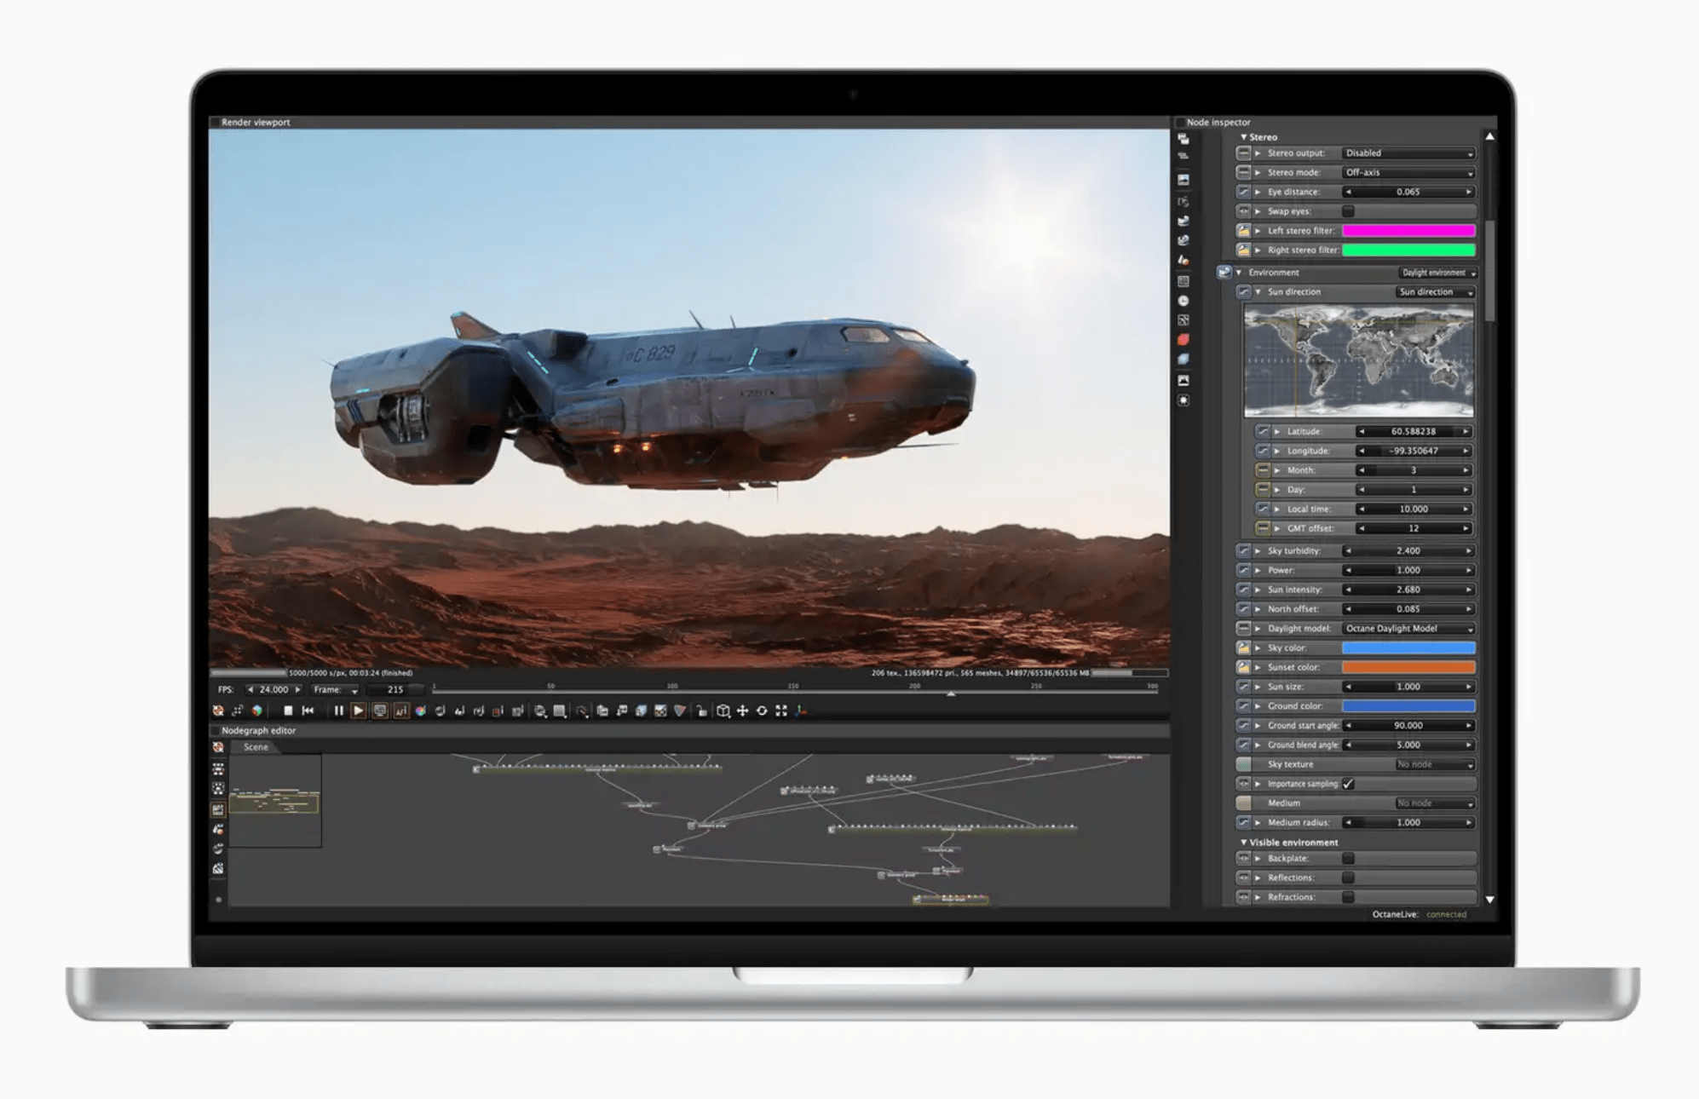Activate the four-arrow move gizmo tool

[742, 711]
